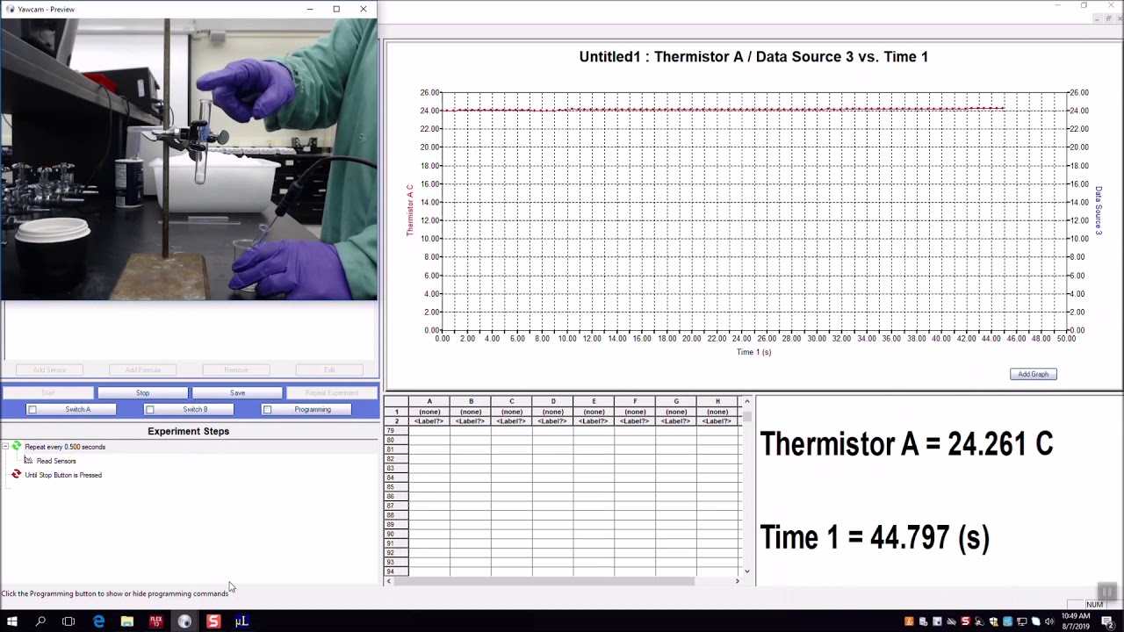Click the disabled Start button

[48, 392]
